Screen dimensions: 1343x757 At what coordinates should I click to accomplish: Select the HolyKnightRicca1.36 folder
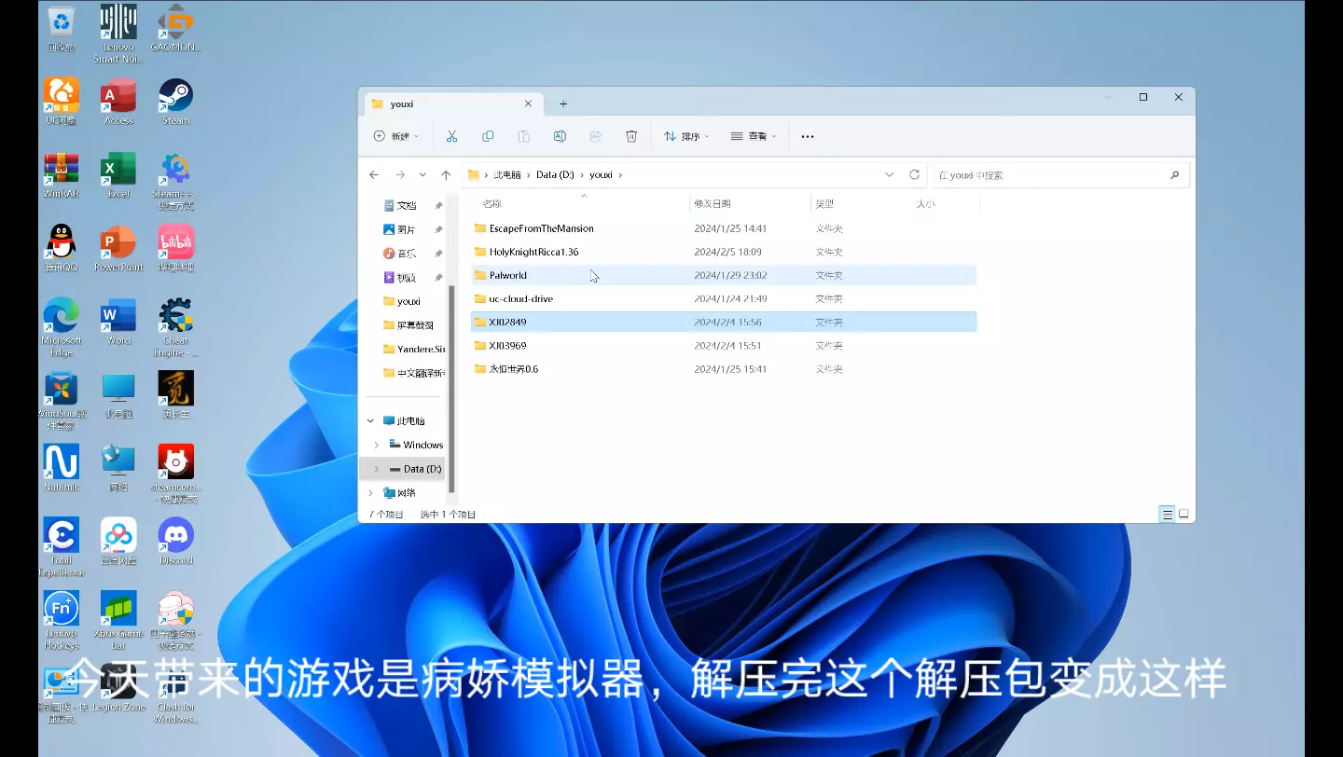tap(724, 252)
